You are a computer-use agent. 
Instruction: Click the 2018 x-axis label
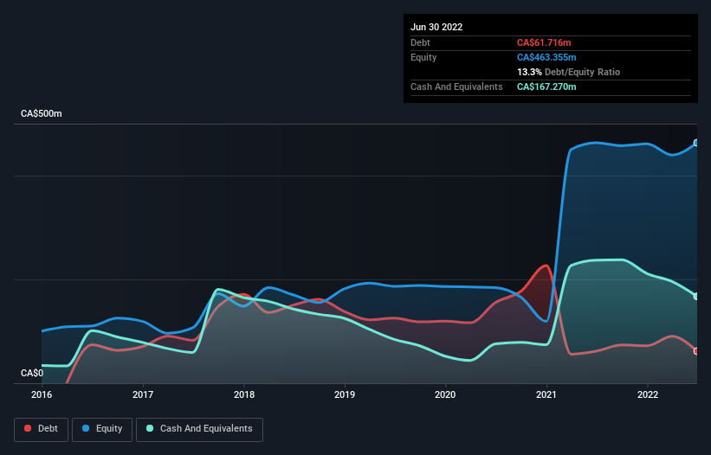click(244, 394)
